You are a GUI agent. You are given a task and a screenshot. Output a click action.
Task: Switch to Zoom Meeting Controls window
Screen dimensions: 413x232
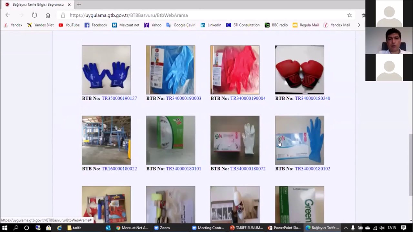click(208, 228)
